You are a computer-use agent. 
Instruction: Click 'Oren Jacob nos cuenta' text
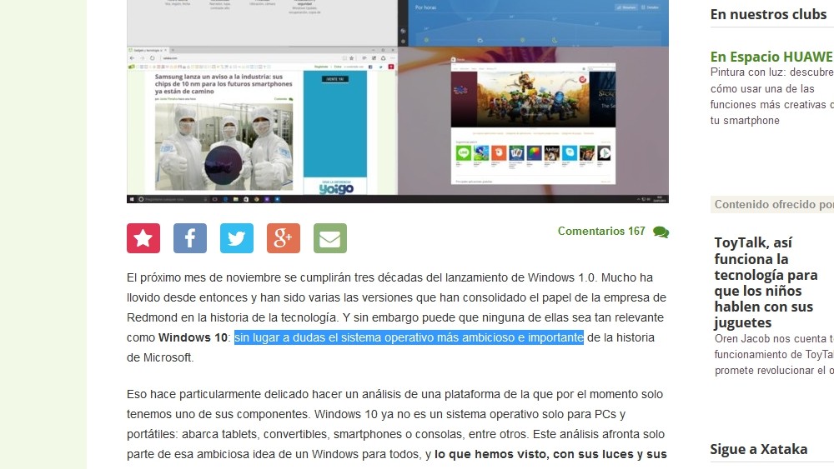tap(774, 354)
